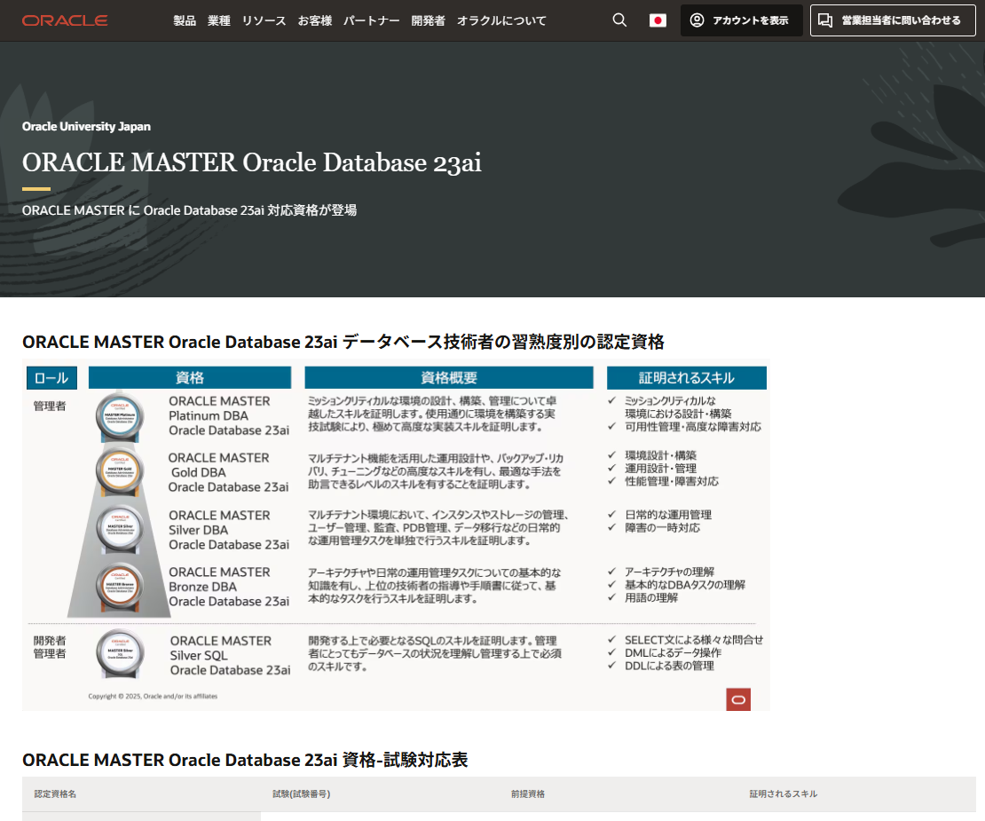Click the DDLによる表の管理 skill line
The height and width of the screenshot is (821, 985).
pos(669,666)
